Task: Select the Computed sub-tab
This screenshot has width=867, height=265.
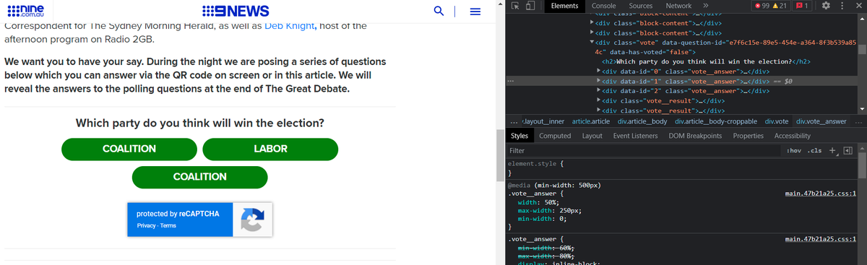Action: [x=555, y=136]
